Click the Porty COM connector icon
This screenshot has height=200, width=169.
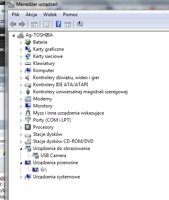28,120
